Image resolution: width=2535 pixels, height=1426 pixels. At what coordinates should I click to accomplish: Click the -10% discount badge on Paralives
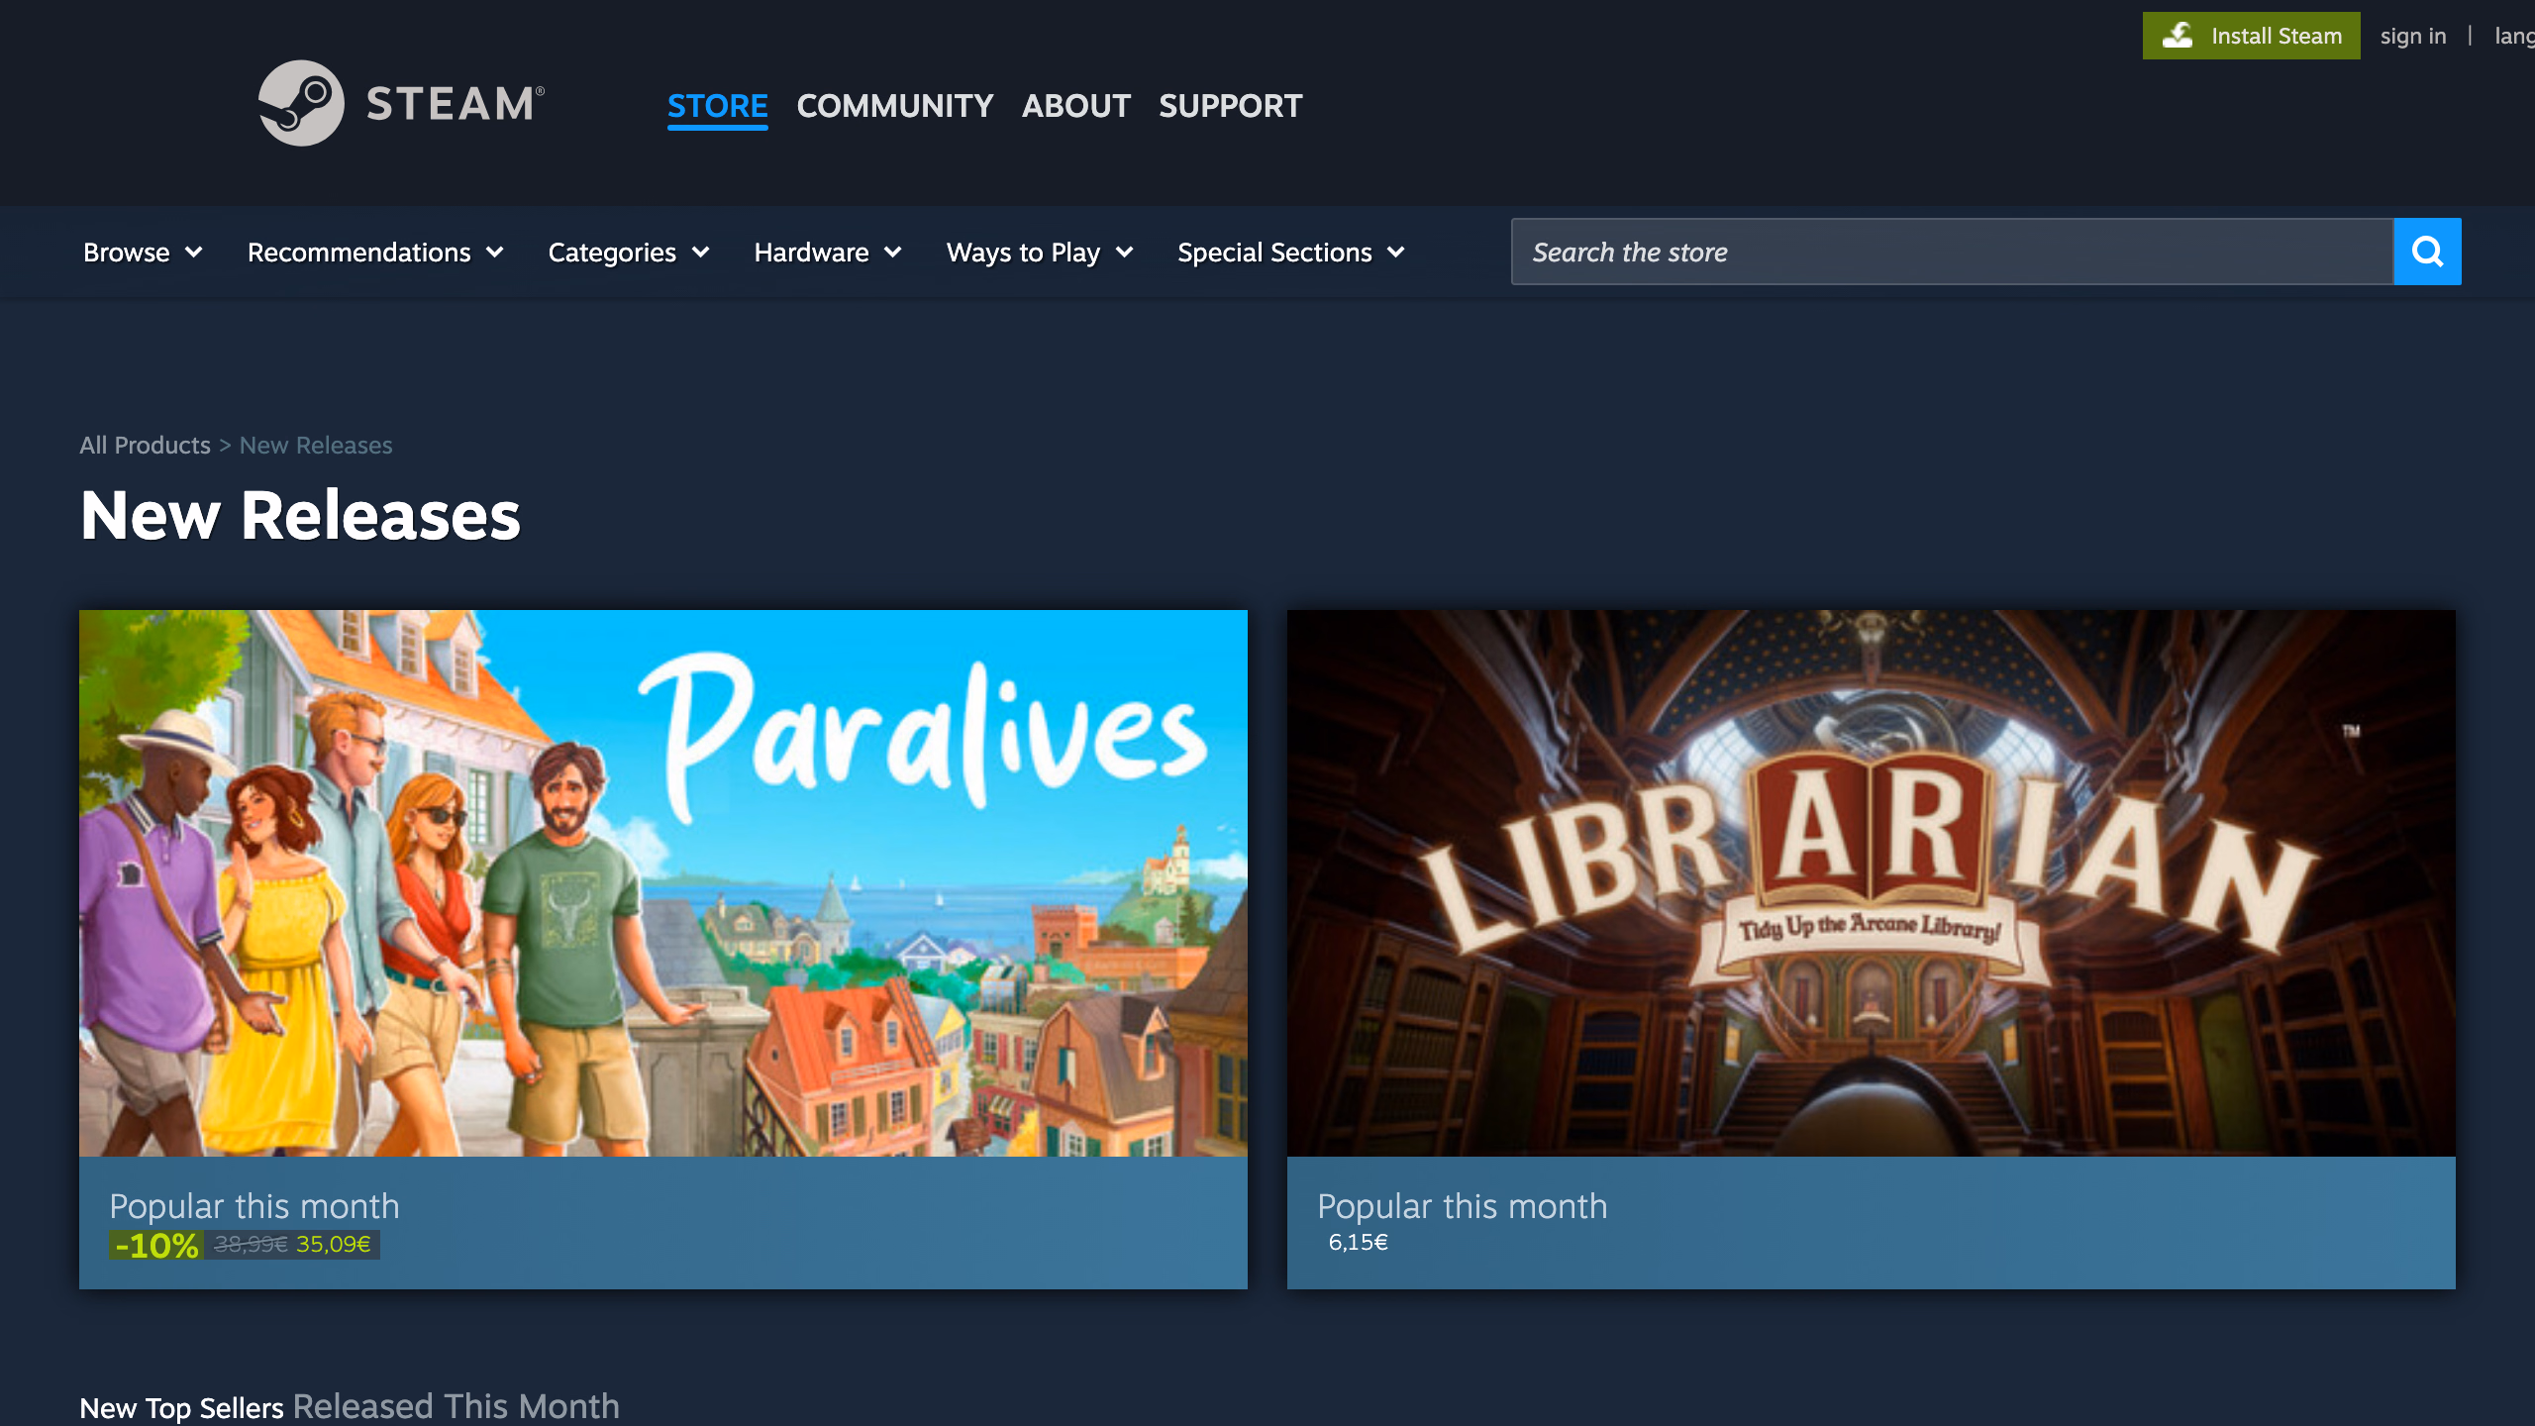156,1245
